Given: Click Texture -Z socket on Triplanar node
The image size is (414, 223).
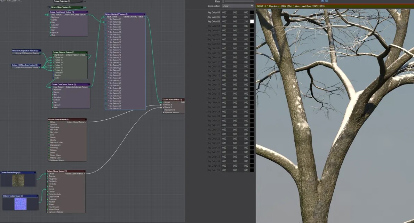Looking at the screenshot, I should (53, 70).
